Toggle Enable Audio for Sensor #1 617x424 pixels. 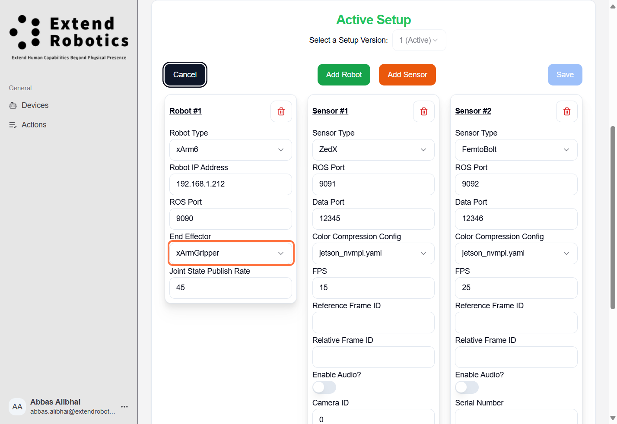click(324, 387)
